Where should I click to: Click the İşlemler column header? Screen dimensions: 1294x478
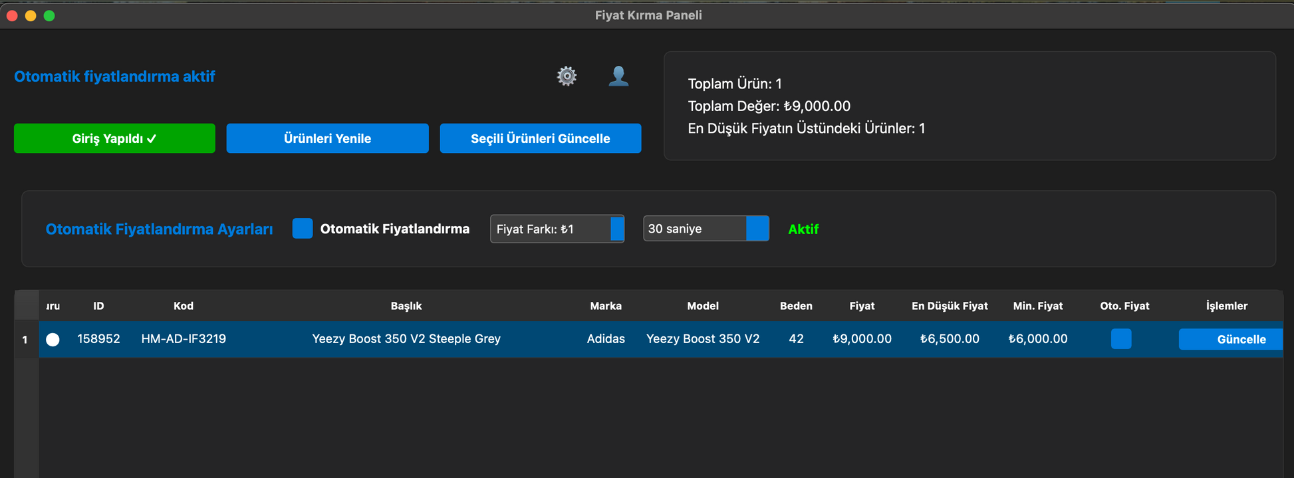tap(1227, 306)
